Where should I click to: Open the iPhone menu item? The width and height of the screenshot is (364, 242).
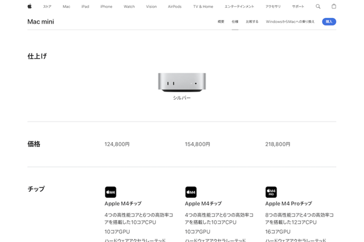coord(106,7)
